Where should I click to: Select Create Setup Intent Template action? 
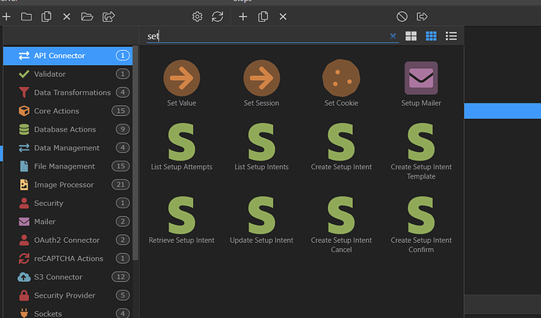(421, 152)
